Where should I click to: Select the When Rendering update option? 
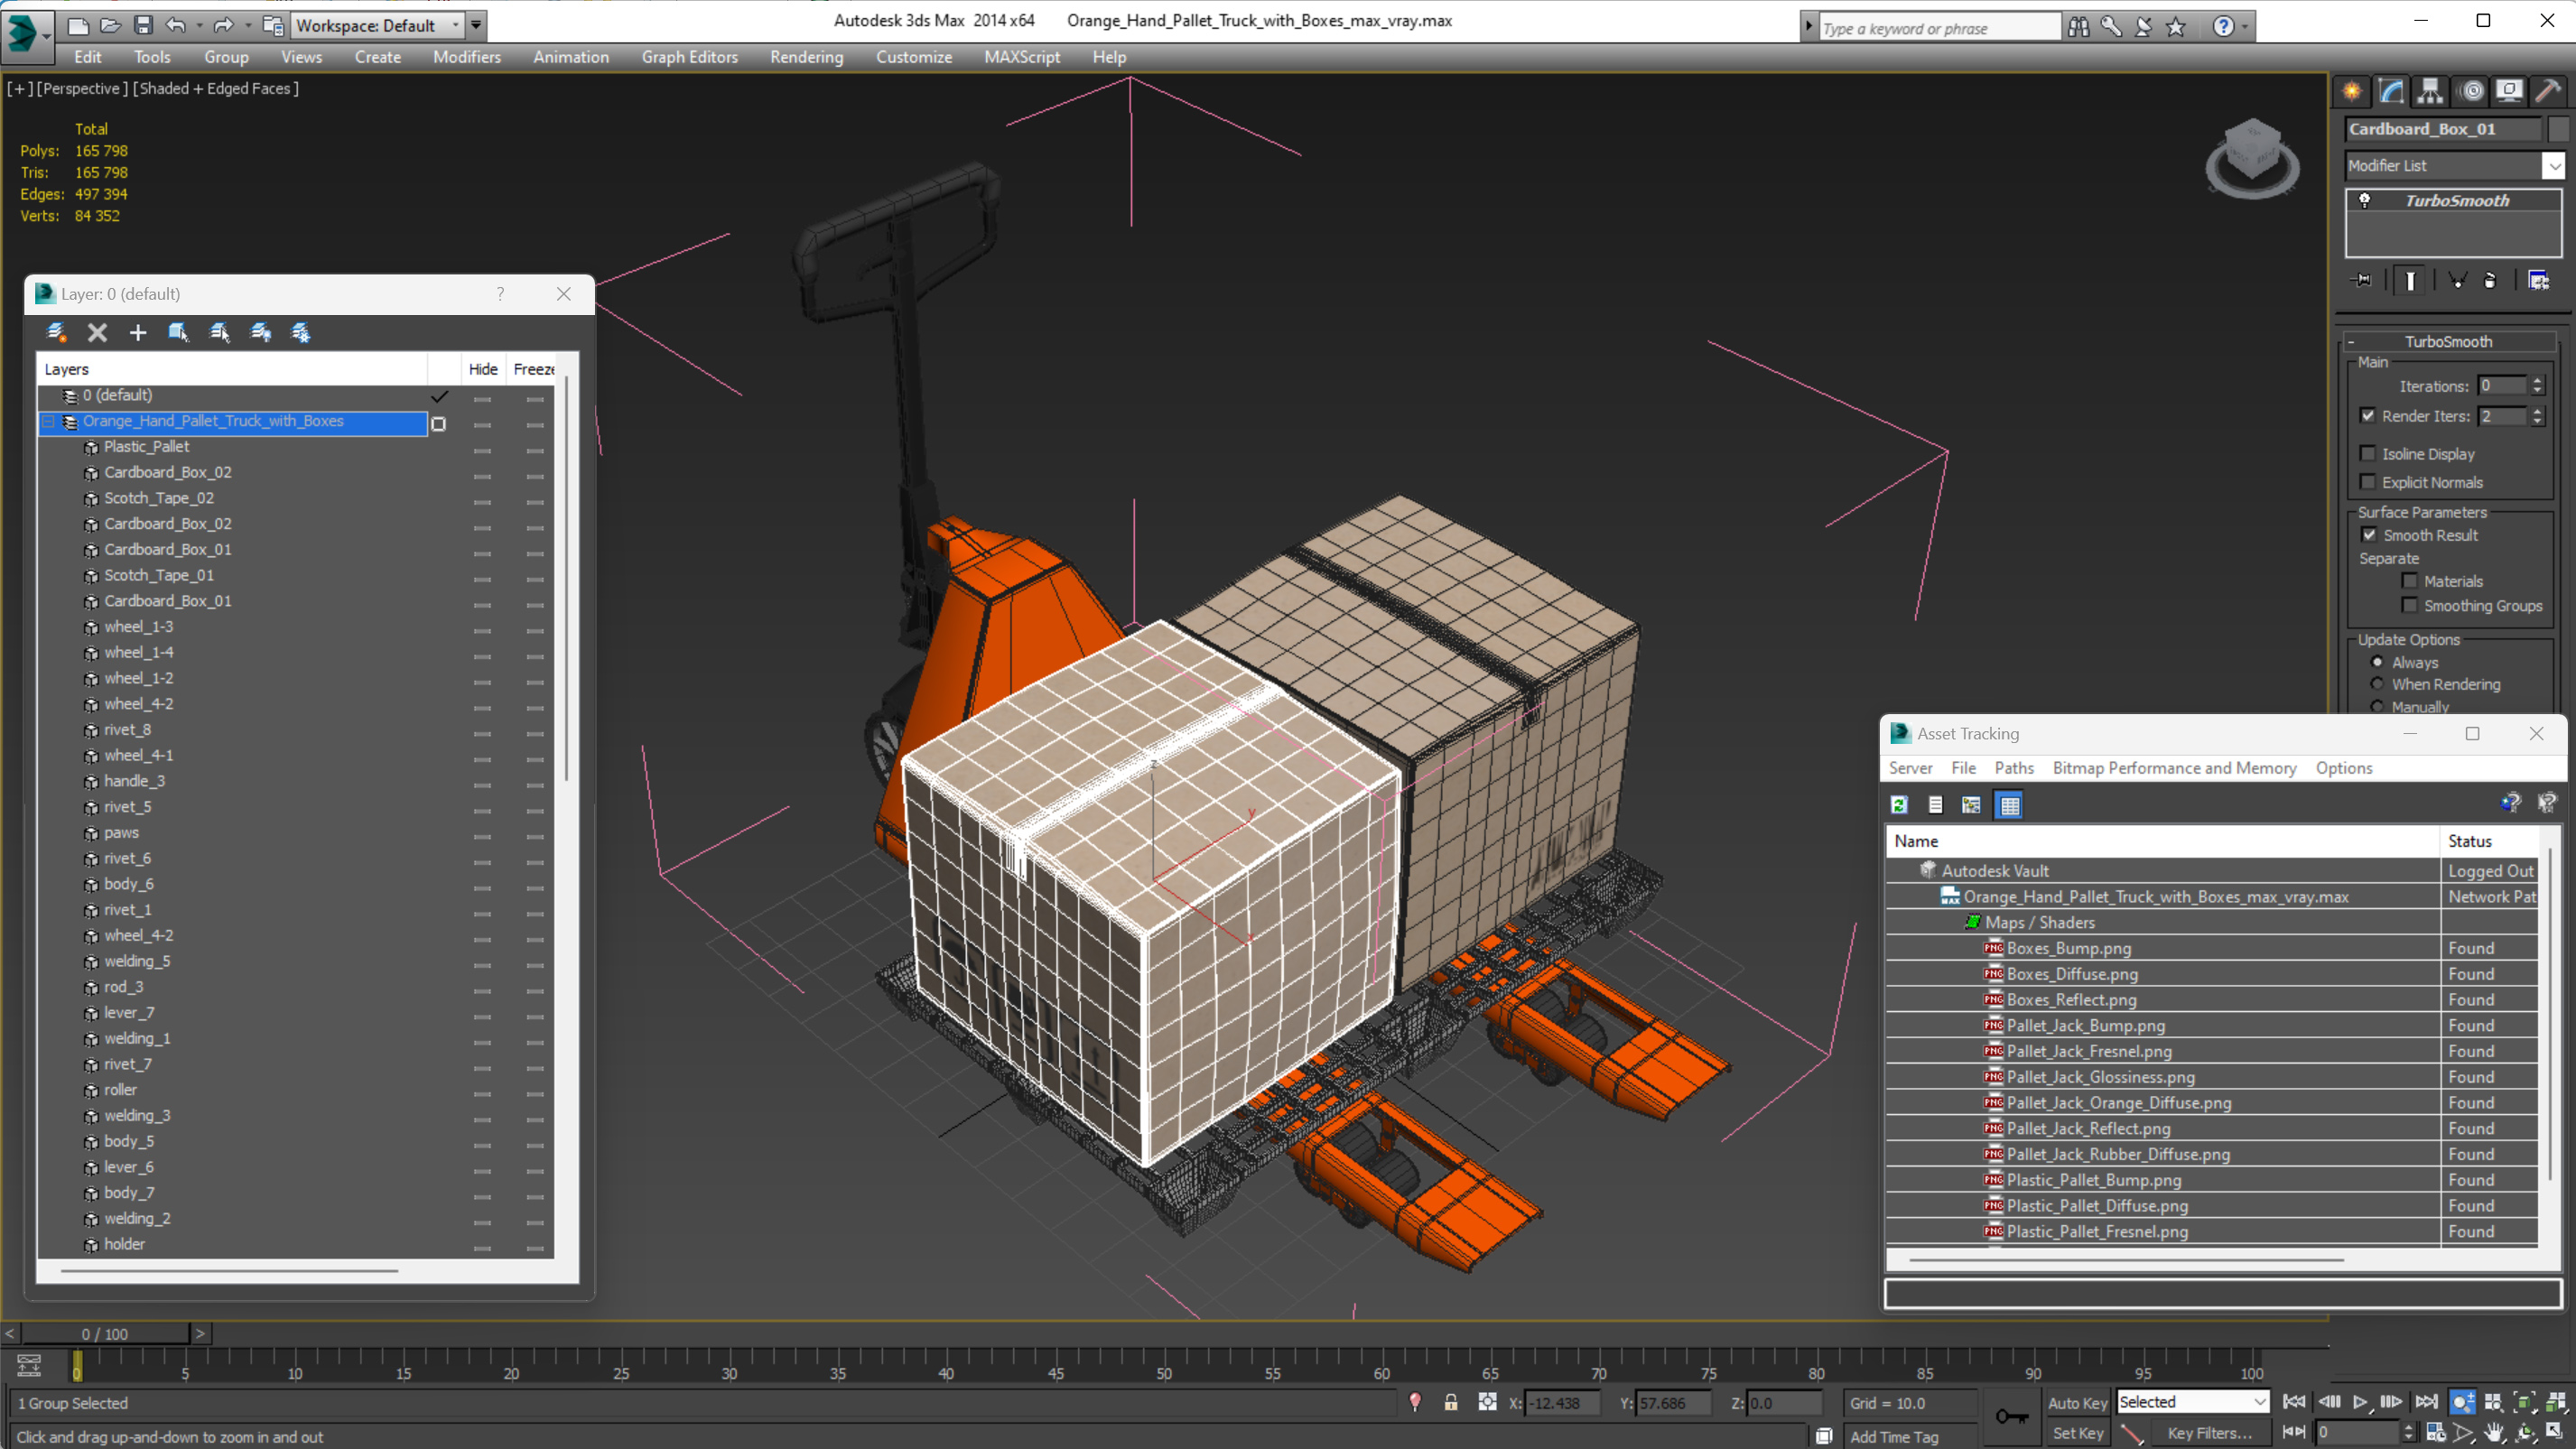(2377, 684)
